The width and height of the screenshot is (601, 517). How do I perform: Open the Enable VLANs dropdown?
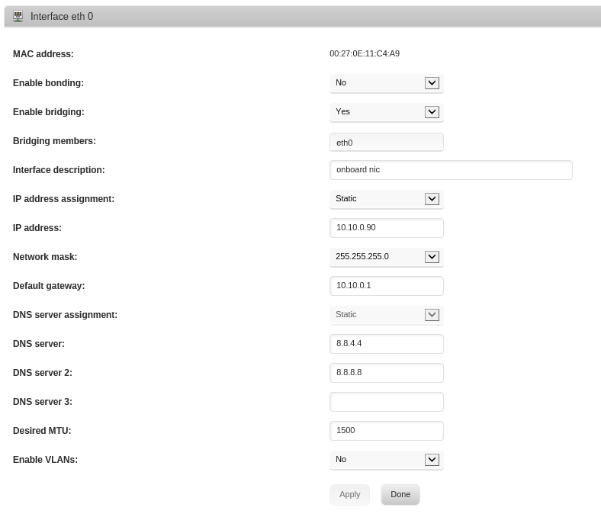click(x=387, y=460)
